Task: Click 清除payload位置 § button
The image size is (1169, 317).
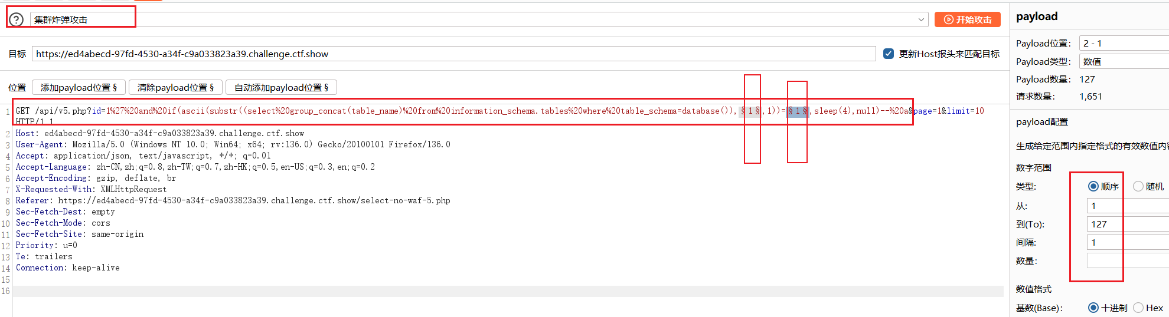Action: [x=175, y=87]
